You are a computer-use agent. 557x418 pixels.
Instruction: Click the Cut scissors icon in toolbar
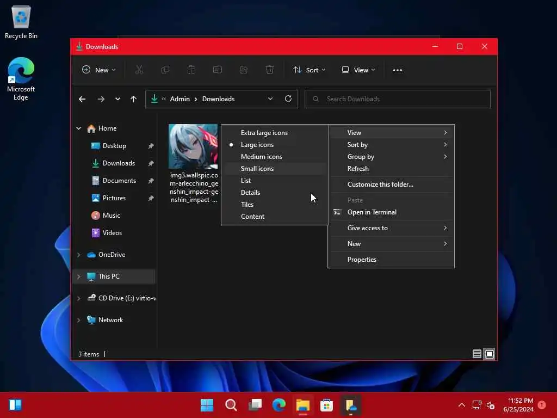(x=139, y=70)
